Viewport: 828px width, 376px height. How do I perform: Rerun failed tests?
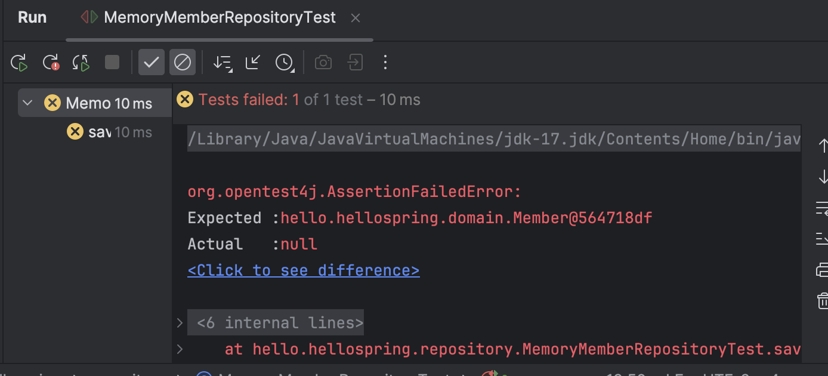51,63
